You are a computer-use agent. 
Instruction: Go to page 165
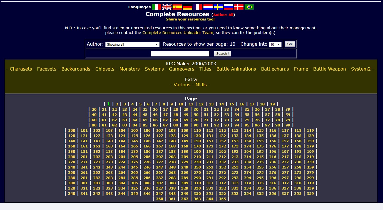(x=135, y=146)
